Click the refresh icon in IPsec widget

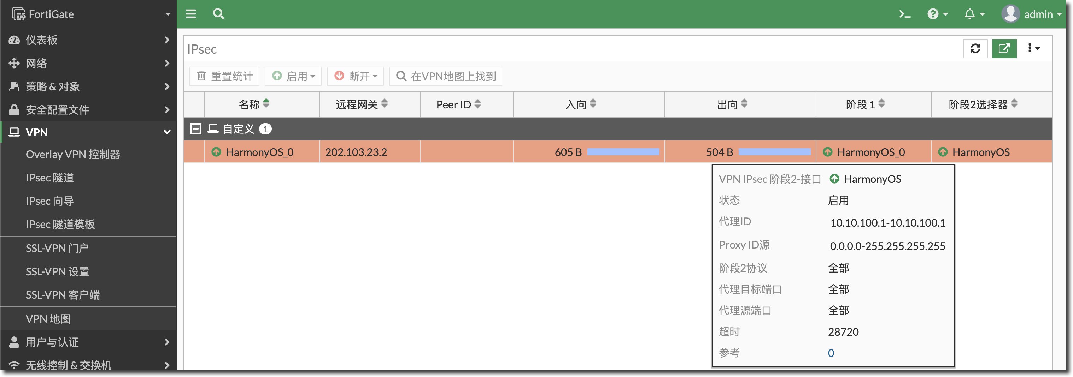975,49
